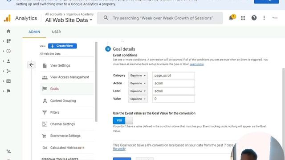Expand the Customization sidebar section arrow
285x160 pixels.
(x=4, y=41)
